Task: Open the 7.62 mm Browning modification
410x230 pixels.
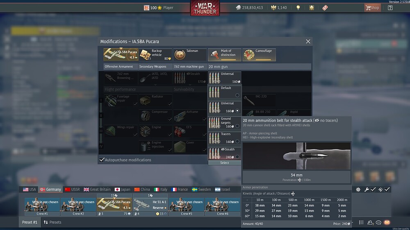Action: click(121, 77)
